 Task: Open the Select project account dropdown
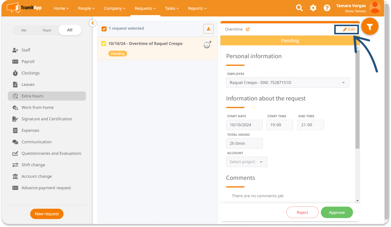246,162
